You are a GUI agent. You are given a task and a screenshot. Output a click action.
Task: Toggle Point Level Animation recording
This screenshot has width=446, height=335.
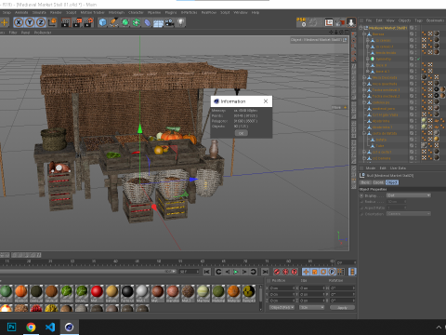pyautogui.click(x=341, y=272)
